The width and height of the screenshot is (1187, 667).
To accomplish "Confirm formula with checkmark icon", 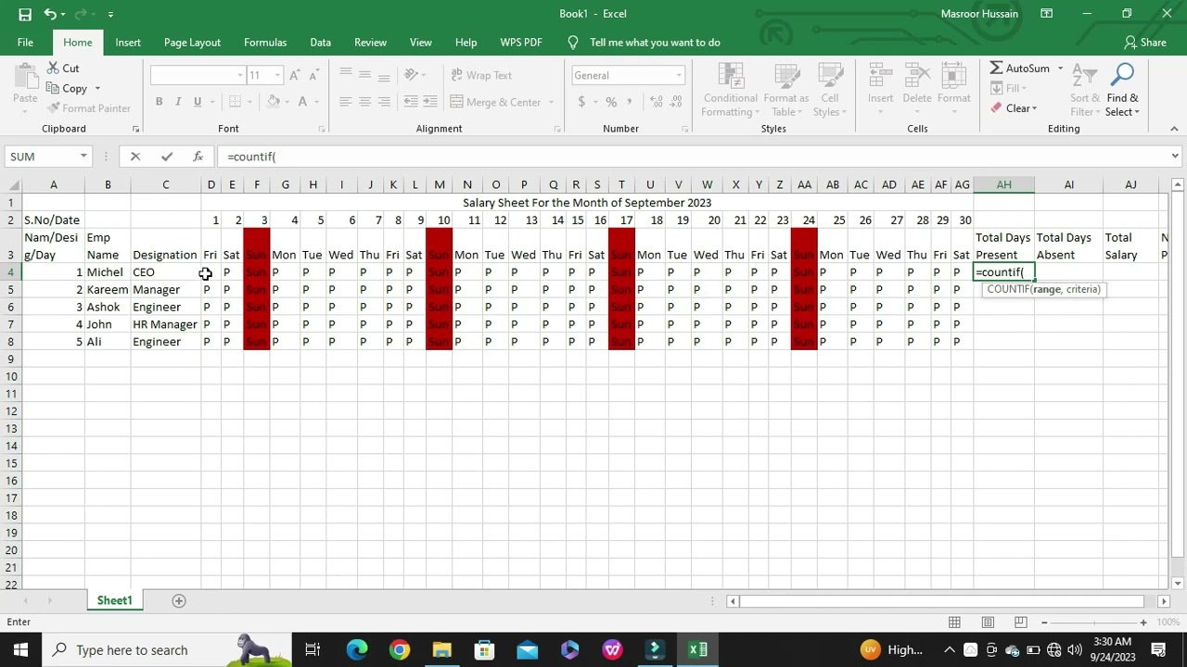I will (x=167, y=157).
